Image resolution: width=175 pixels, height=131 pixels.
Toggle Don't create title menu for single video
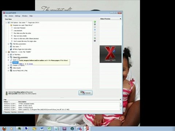(x=12, y=41)
